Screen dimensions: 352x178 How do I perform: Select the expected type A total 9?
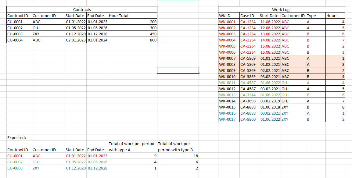(x=132, y=156)
